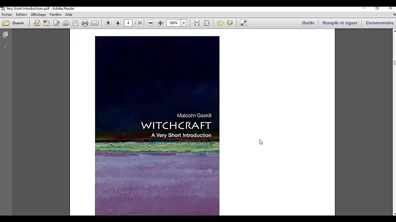Close the document with the small x
The width and height of the screenshot is (396, 222).
click(394, 15)
